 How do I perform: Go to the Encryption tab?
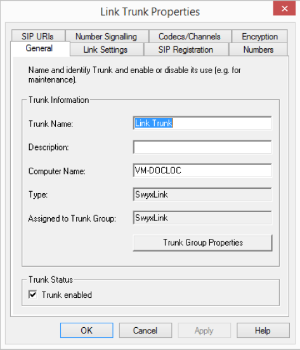click(259, 36)
